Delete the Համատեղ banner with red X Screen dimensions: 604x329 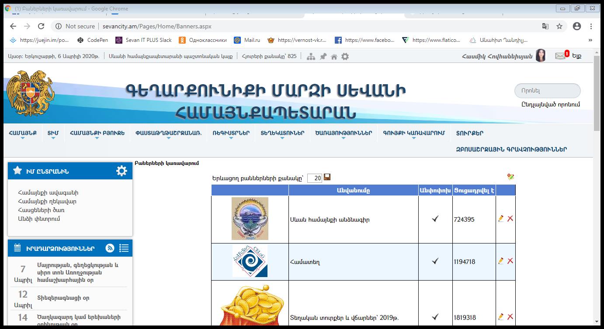point(510,261)
